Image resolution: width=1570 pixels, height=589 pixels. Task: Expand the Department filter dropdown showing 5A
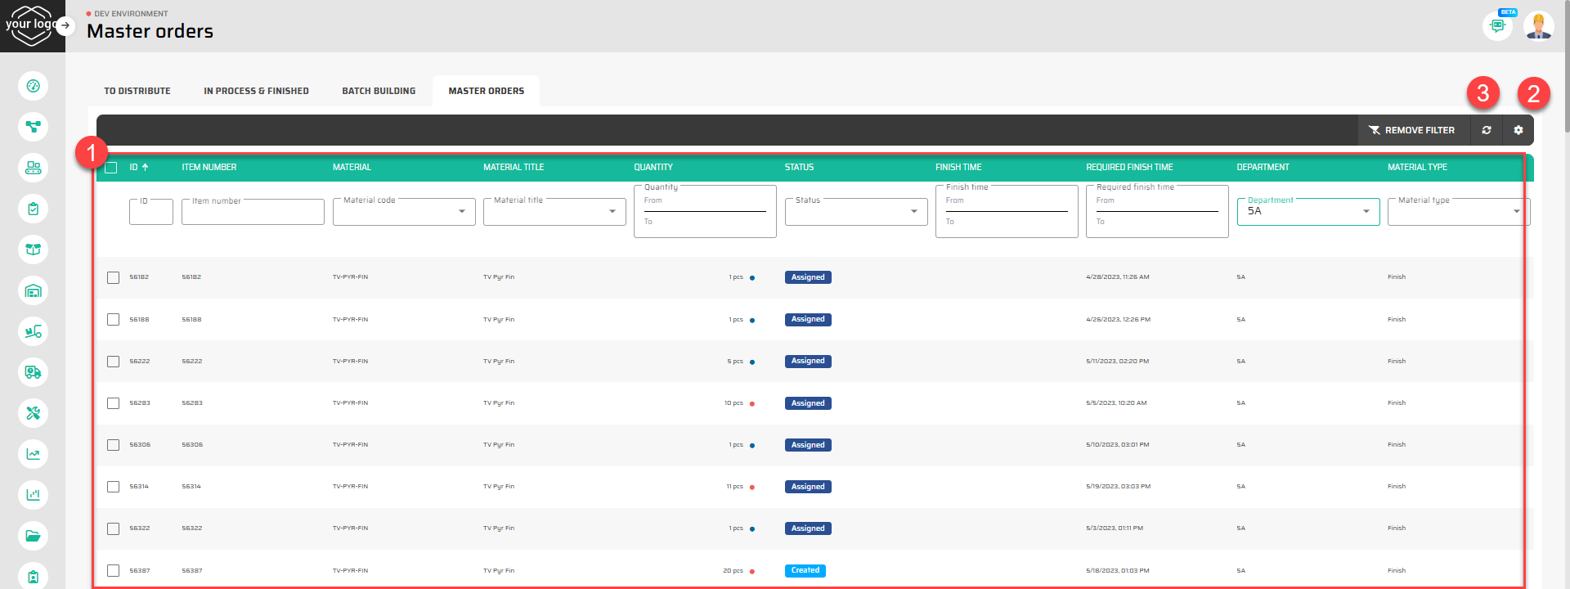point(1308,212)
